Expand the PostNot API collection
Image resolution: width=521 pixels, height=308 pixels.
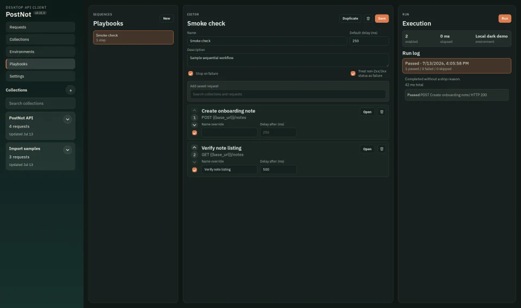click(x=67, y=119)
